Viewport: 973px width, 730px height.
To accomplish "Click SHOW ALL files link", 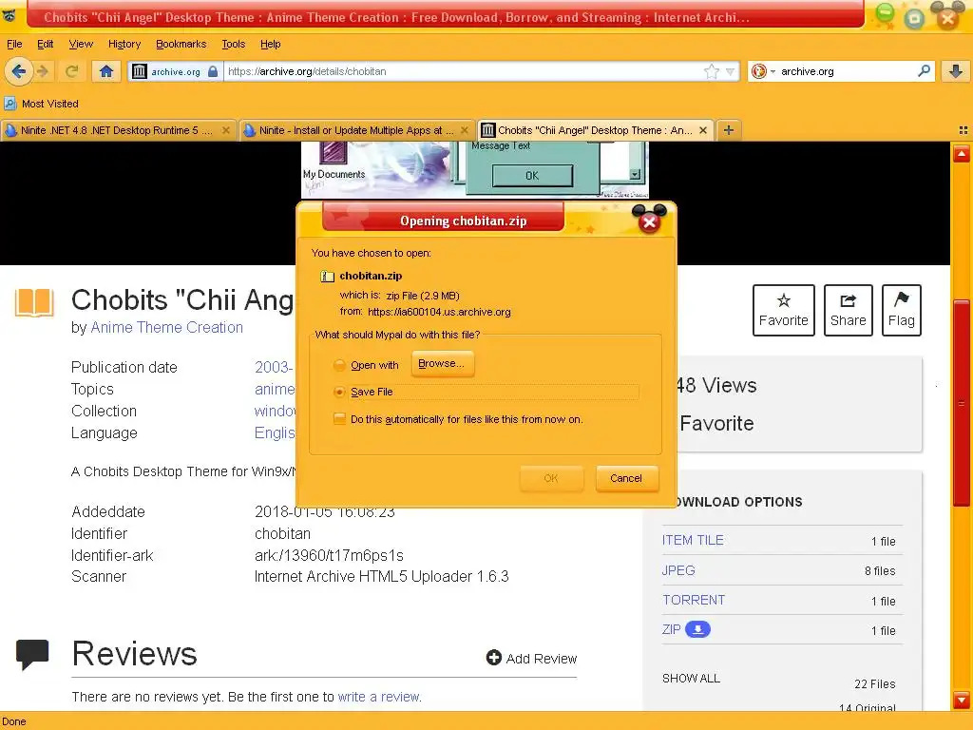I will click(x=692, y=679).
